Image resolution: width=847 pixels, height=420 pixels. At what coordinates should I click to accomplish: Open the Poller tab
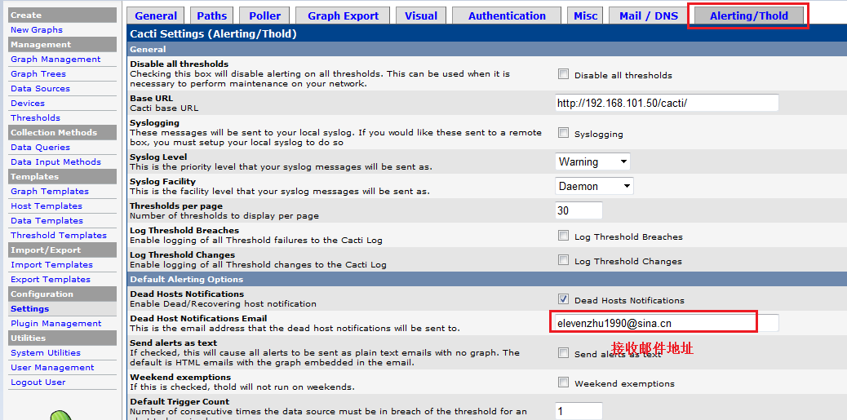pyautogui.click(x=264, y=15)
